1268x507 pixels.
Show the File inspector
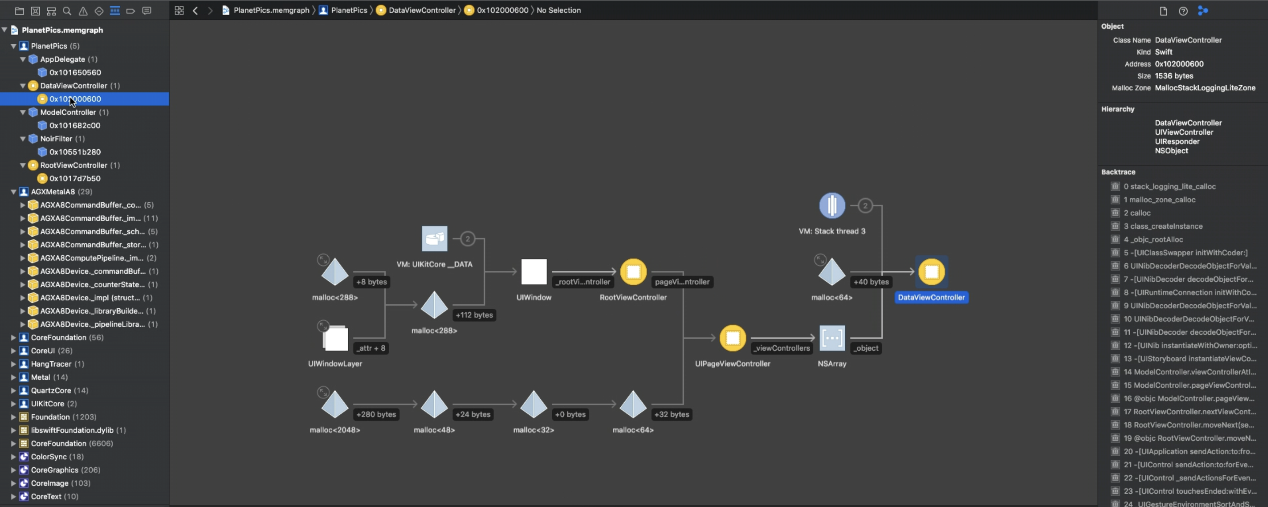1164,11
